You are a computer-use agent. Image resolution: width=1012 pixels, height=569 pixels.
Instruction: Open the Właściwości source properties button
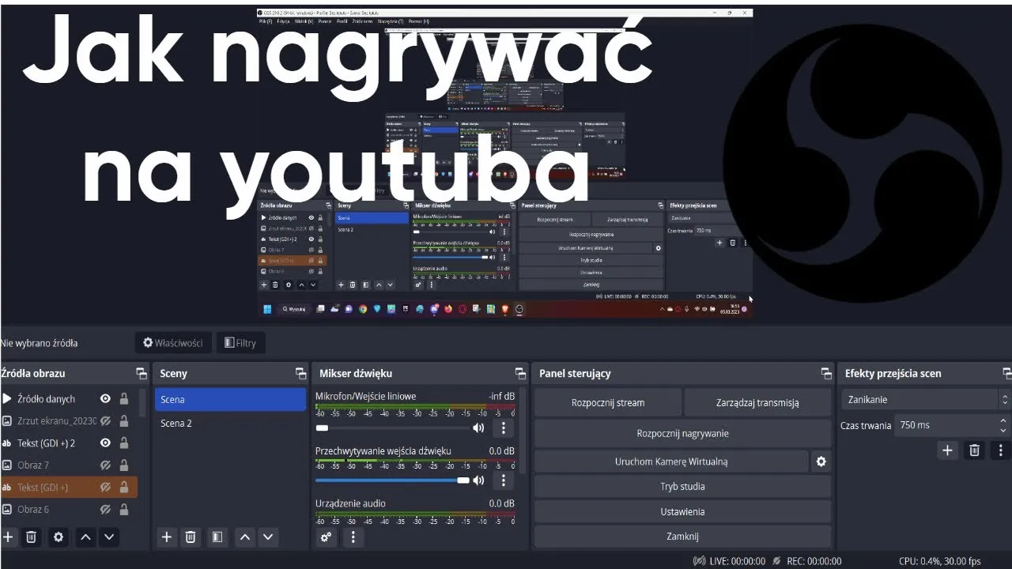click(x=172, y=342)
